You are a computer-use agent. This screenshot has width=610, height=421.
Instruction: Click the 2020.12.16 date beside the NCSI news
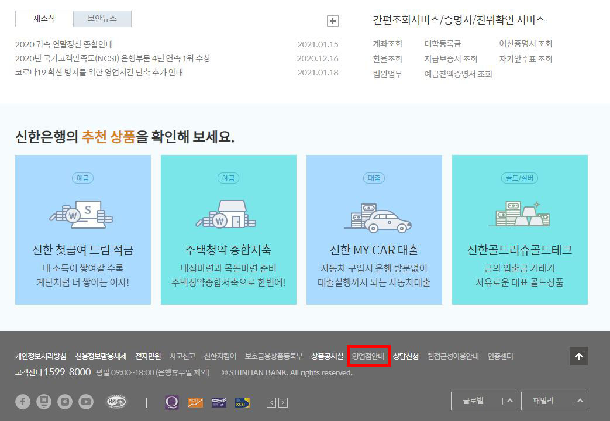318,58
